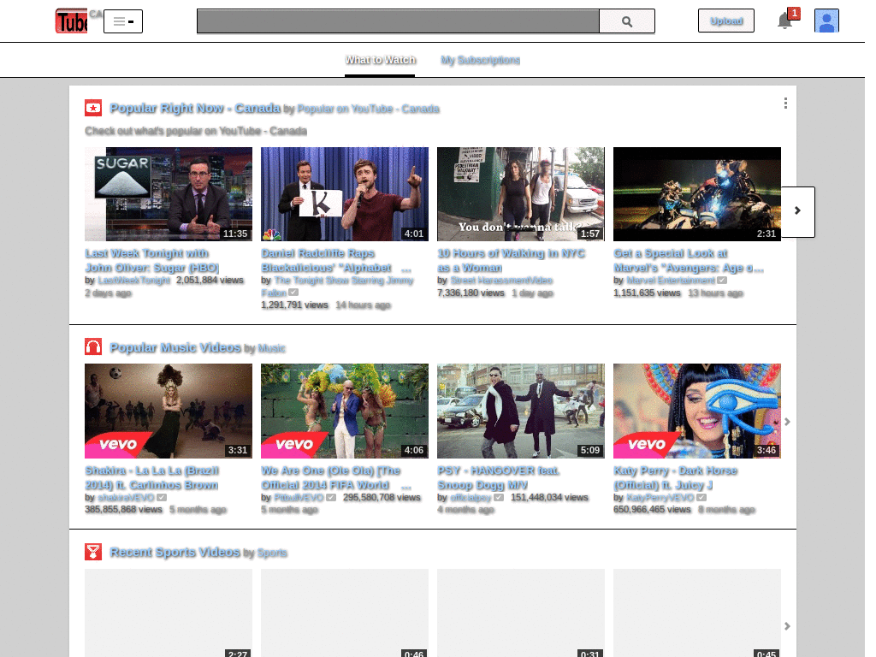This screenshot has width=876, height=657.
Task: Open Recent Sports Videos heading
Action: click(x=175, y=552)
